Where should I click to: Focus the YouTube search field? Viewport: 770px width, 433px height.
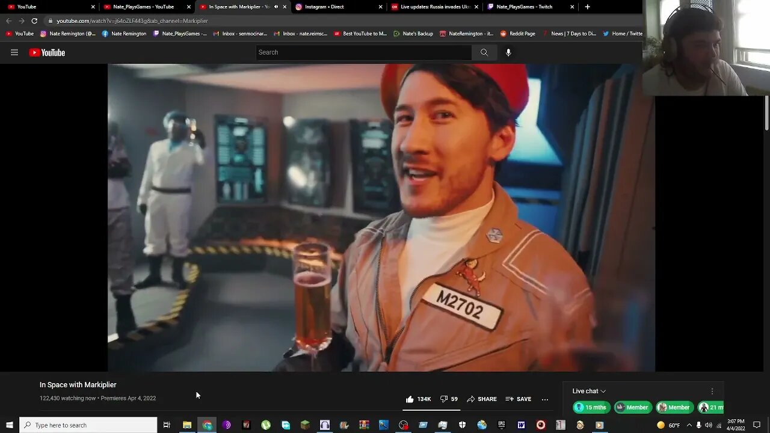(x=363, y=52)
